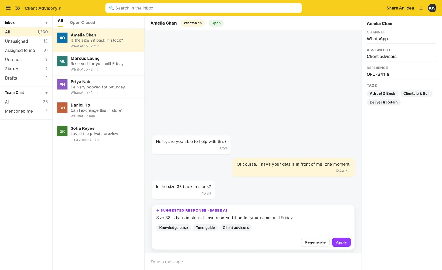442x270 pixels.
Task: Select the Tone guide source chip
Action: point(205,228)
